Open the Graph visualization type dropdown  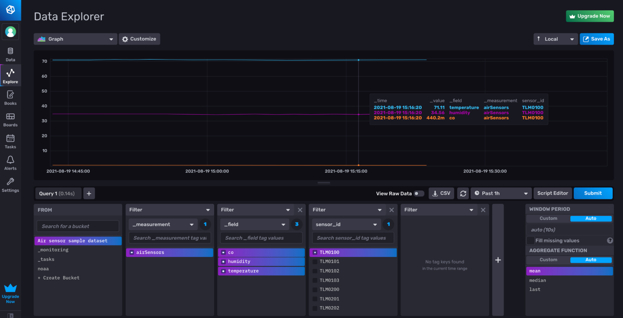(75, 39)
